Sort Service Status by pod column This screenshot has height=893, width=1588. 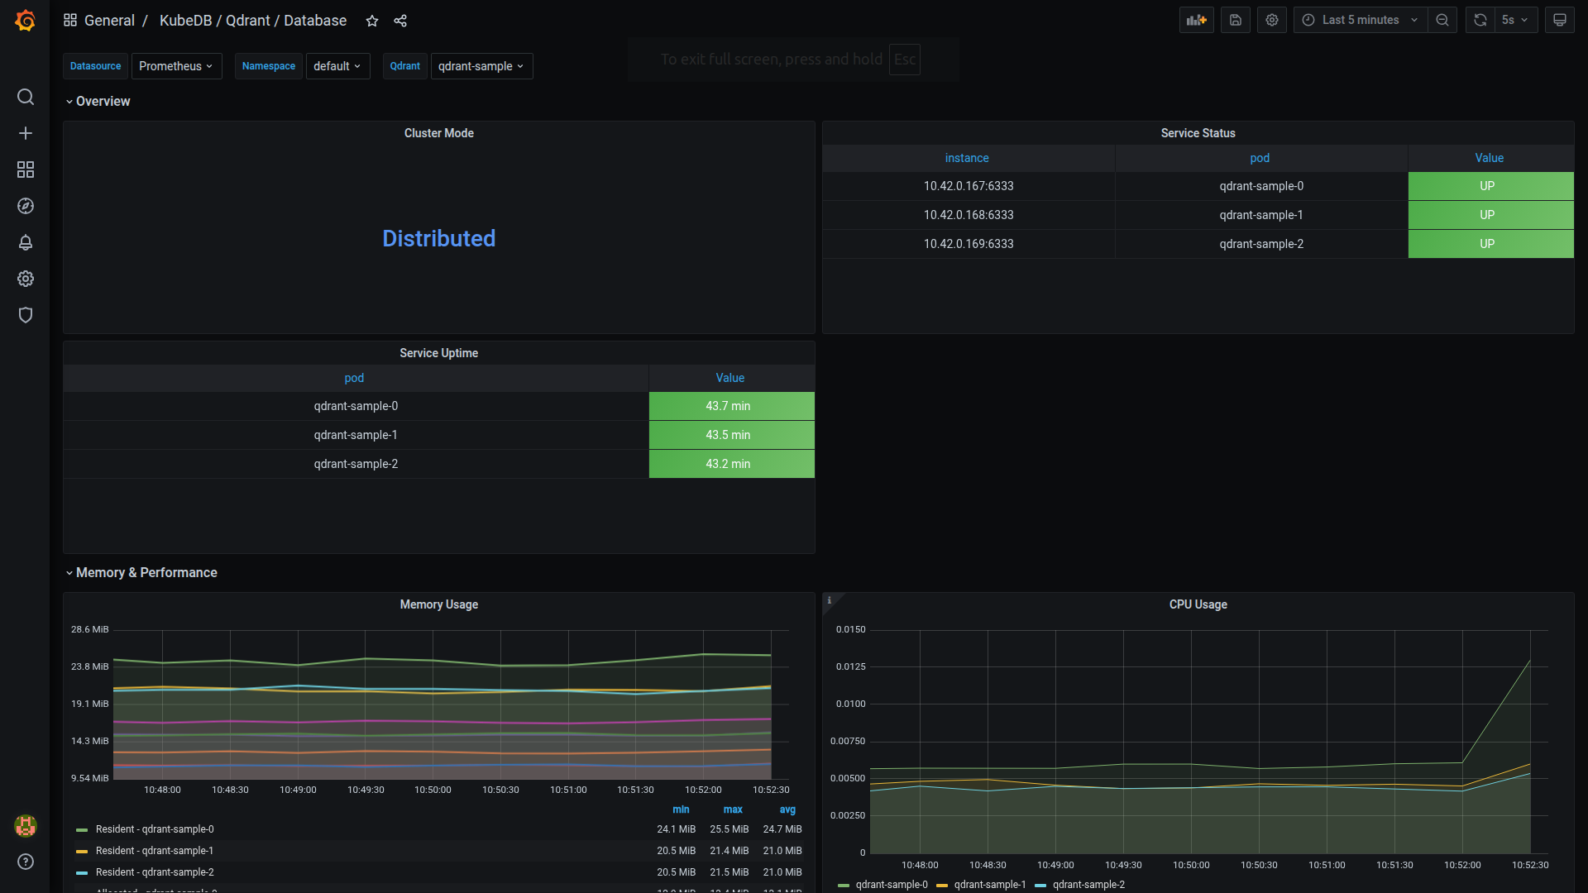tap(1260, 158)
